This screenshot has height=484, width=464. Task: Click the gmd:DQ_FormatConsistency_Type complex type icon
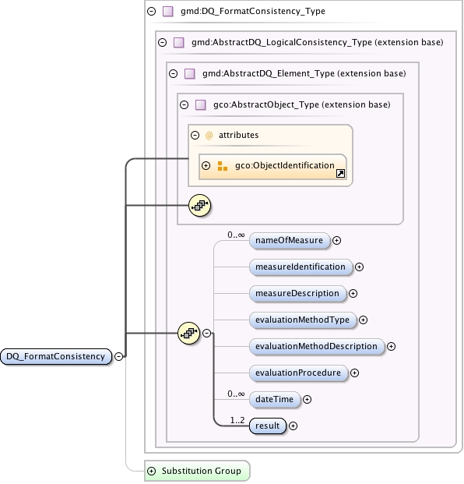pyautogui.click(x=167, y=12)
